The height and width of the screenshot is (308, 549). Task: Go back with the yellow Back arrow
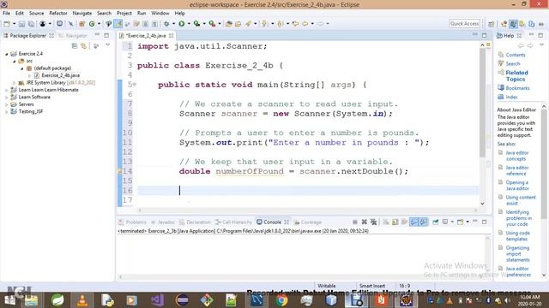coord(305,24)
